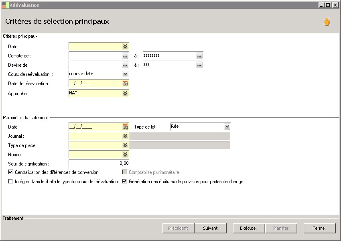
Task: Expand the Approche NAT dropdown
Action: click(125, 93)
